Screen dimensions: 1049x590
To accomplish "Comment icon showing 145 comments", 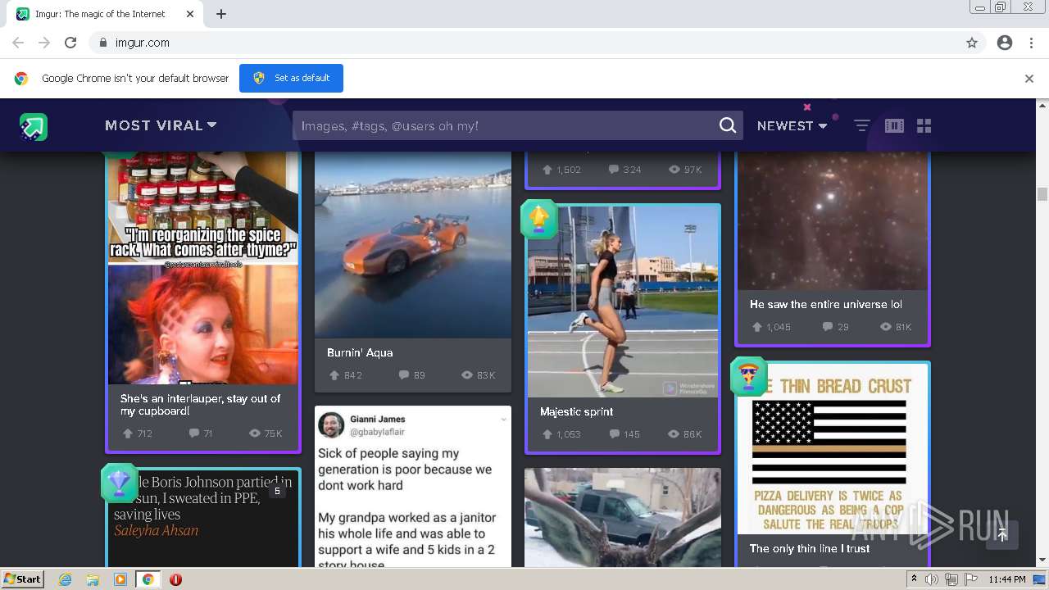I will point(614,434).
